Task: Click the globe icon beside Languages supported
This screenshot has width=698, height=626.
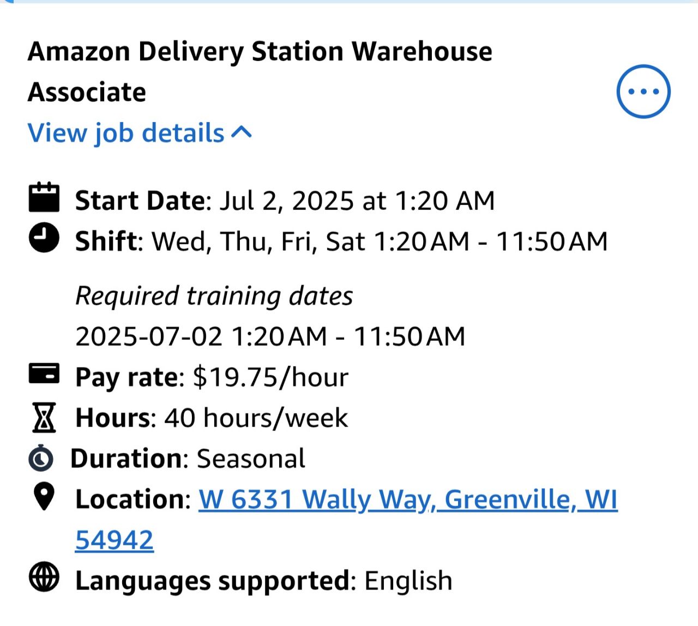Action: point(44,577)
